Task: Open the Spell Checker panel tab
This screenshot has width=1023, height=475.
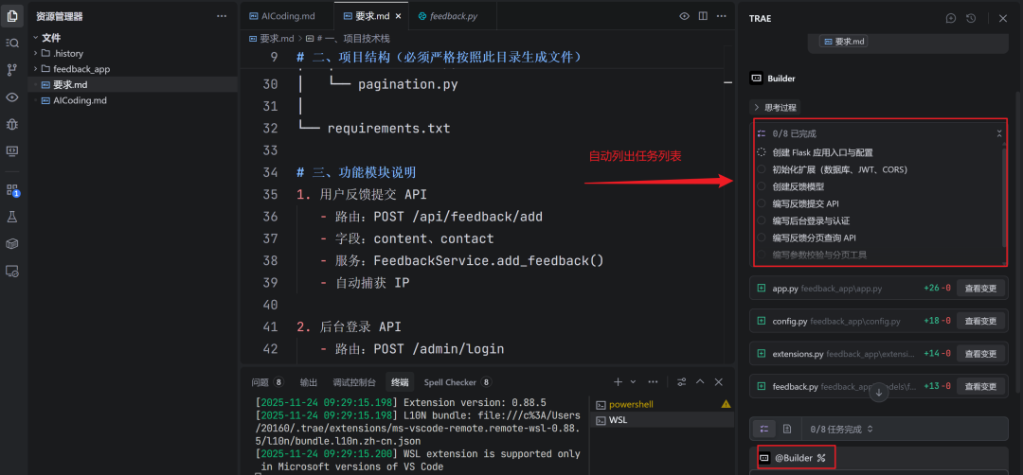Action: point(458,382)
